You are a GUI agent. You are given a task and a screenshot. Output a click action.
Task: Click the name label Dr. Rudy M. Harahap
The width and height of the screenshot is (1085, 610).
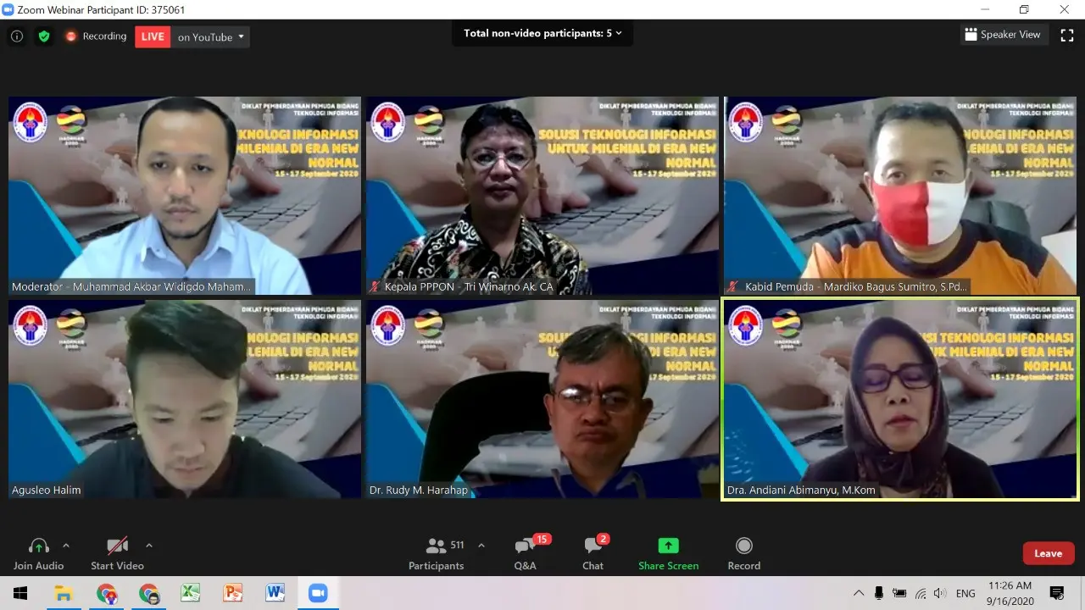(x=419, y=490)
